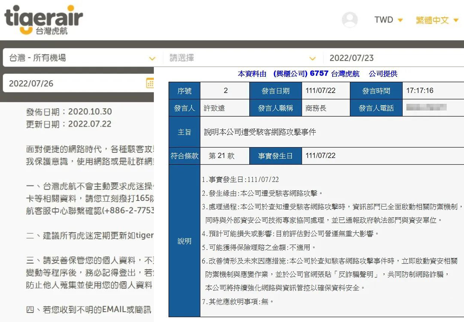Select the 2022/07/23 departure date field
Image resolution: width=464 pixels, height=322 pixels.
tap(394, 58)
